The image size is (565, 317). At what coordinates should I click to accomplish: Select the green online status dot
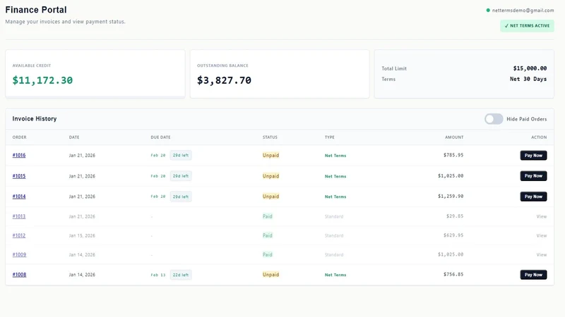(488, 11)
